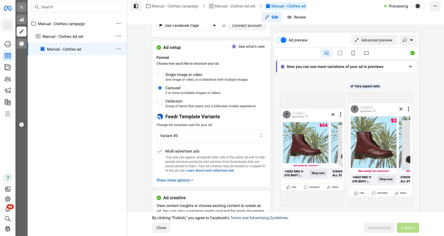Open the help question mark icon

pos(8,178)
